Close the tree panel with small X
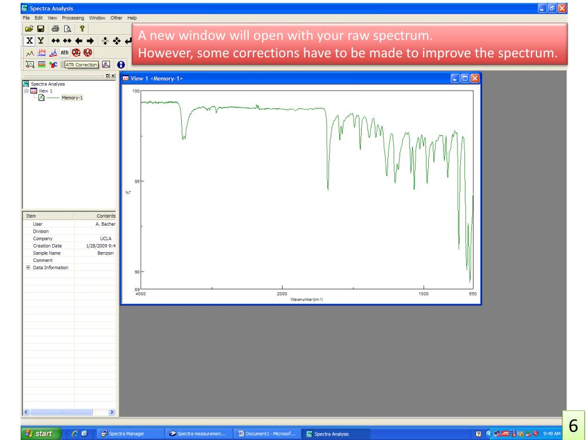This screenshot has width=587, height=440. 113,76
